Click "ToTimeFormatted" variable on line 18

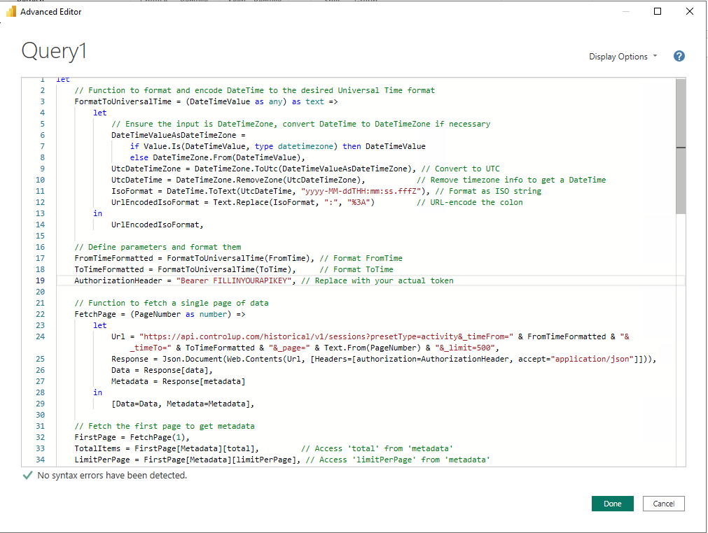[109, 269]
